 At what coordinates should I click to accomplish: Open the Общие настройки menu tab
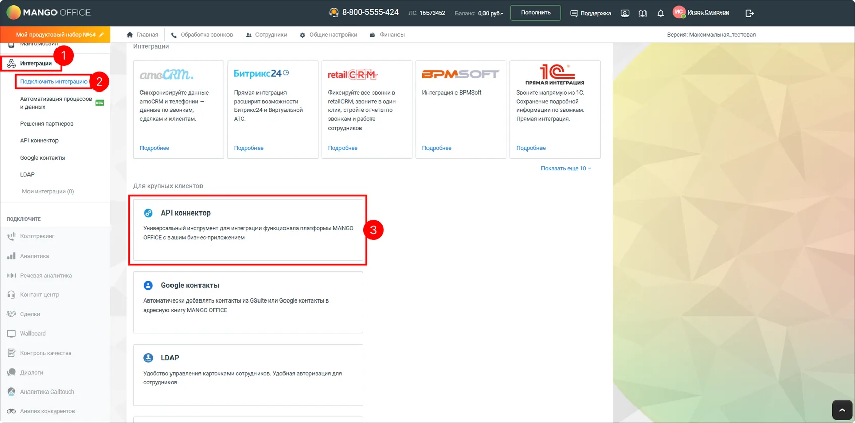(328, 35)
